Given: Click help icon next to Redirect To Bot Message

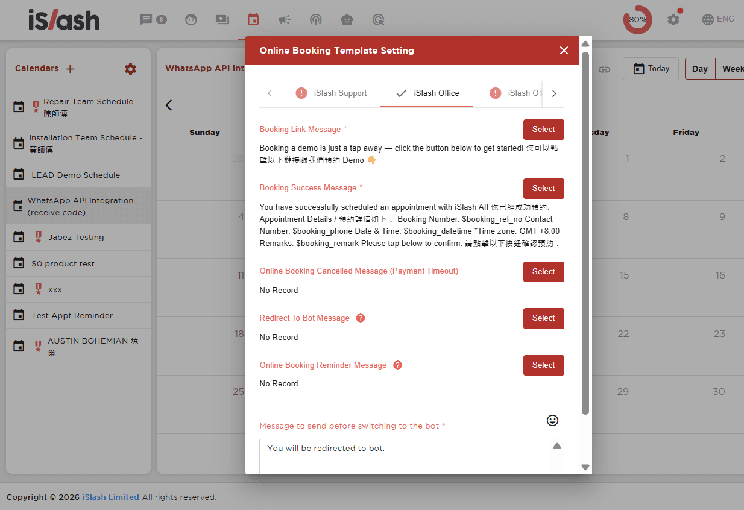Looking at the screenshot, I should point(361,318).
